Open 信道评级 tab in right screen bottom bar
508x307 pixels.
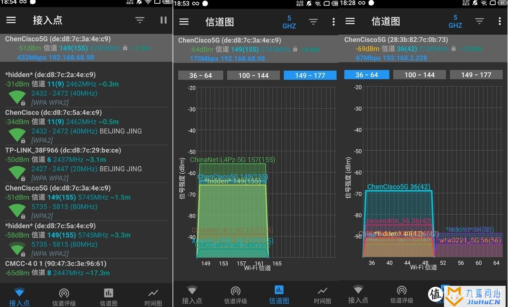[402, 294]
